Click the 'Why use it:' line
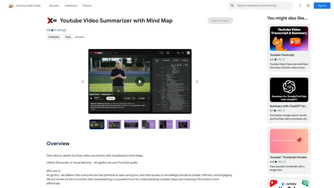 click(54, 171)
